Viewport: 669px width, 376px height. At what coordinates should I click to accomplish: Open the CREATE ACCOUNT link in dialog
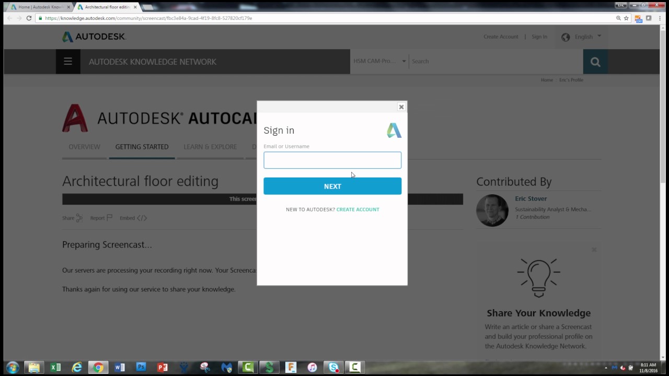(x=358, y=209)
